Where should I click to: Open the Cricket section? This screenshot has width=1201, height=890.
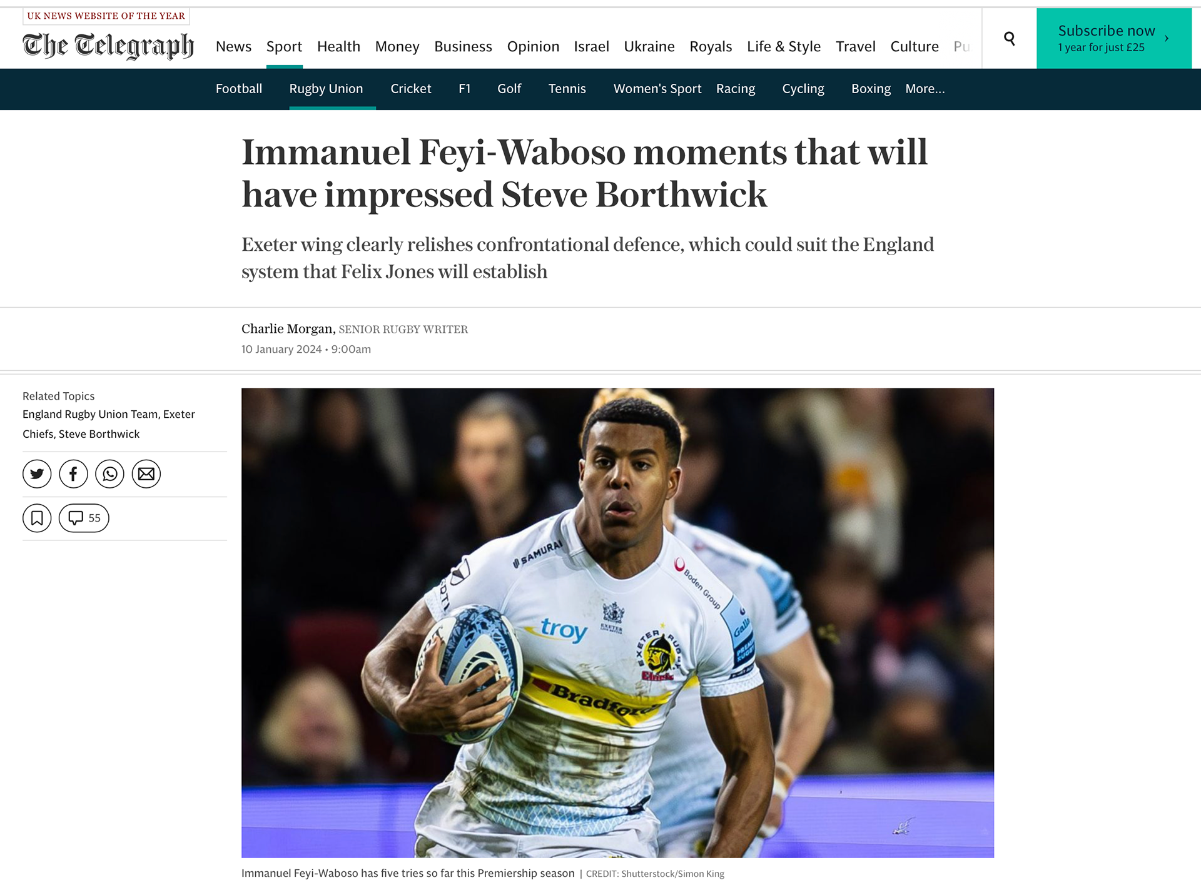[x=411, y=89]
